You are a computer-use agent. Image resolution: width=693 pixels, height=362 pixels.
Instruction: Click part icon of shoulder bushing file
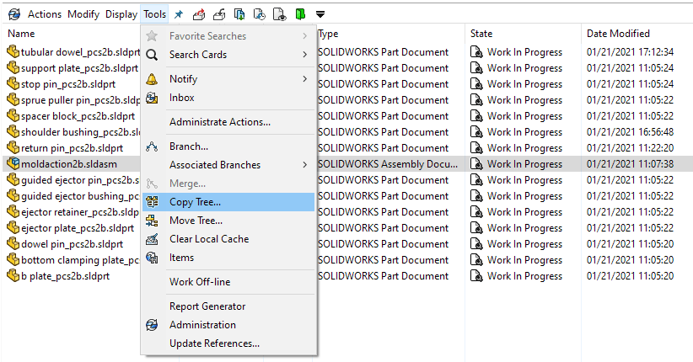[13, 131]
